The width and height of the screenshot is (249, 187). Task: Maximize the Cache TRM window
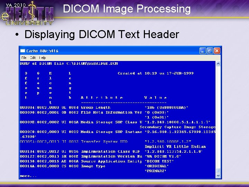click(210, 51)
